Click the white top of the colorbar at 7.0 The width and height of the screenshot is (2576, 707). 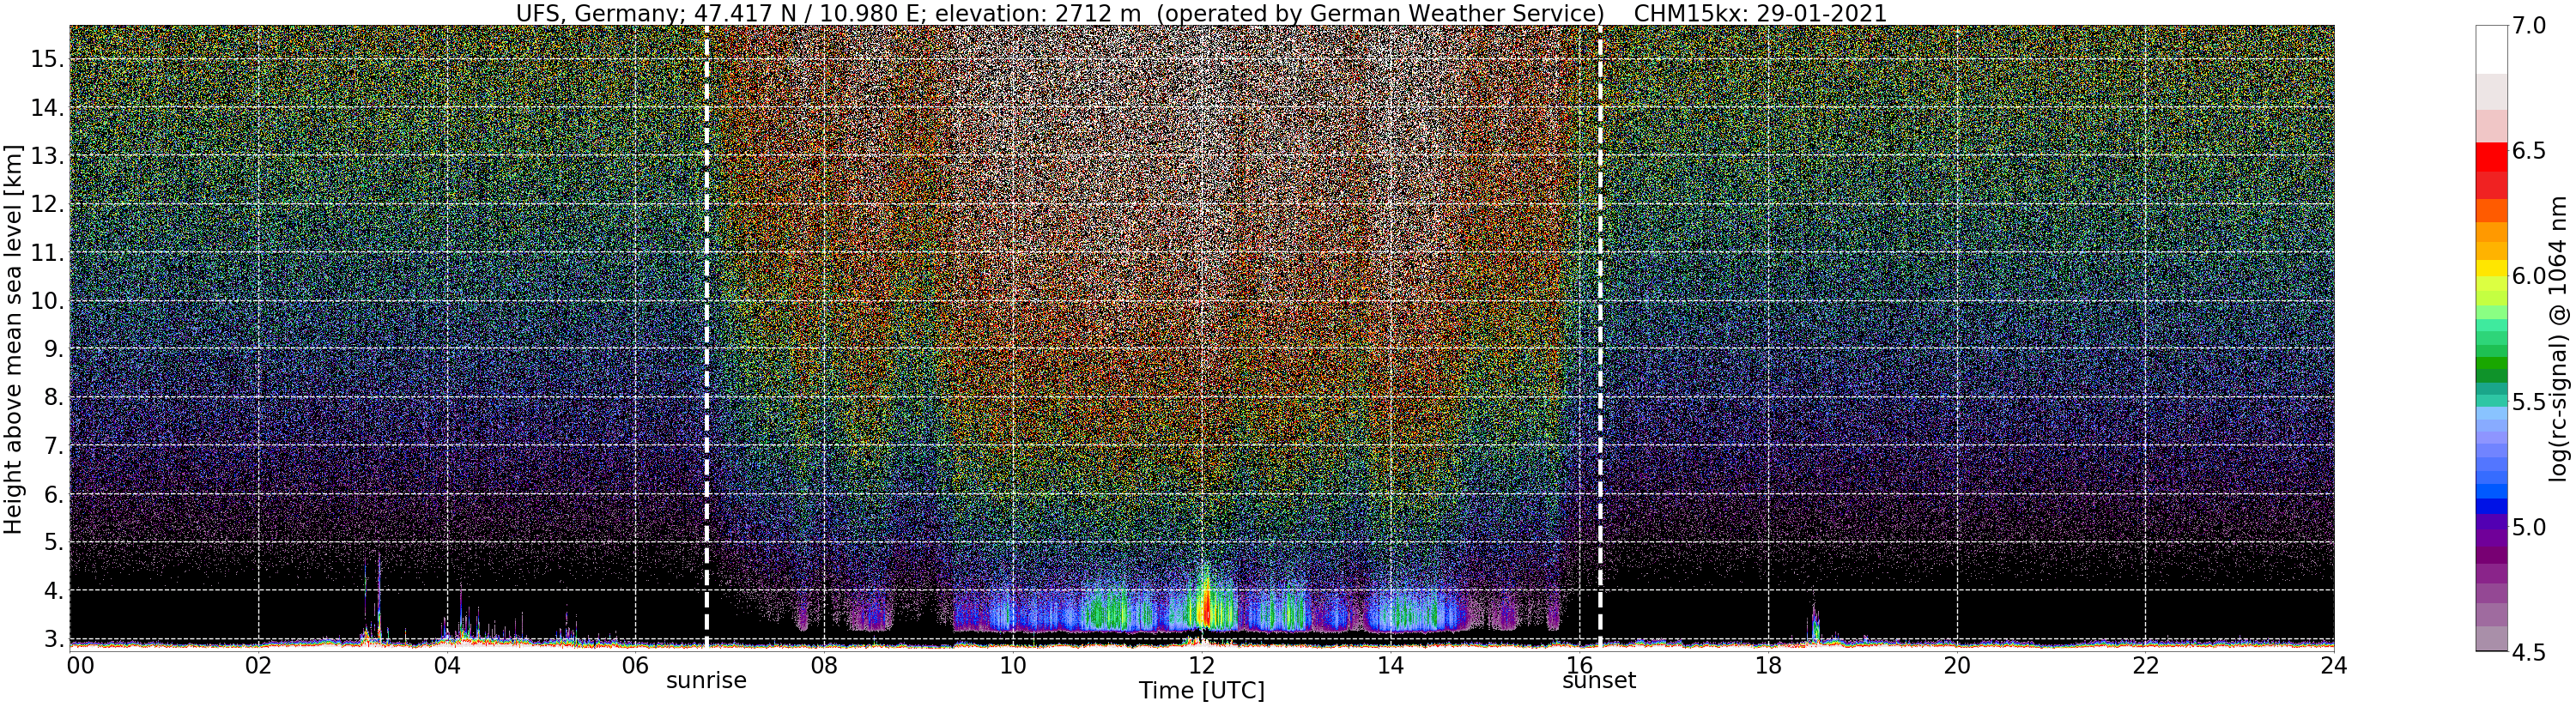tap(2491, 48)
